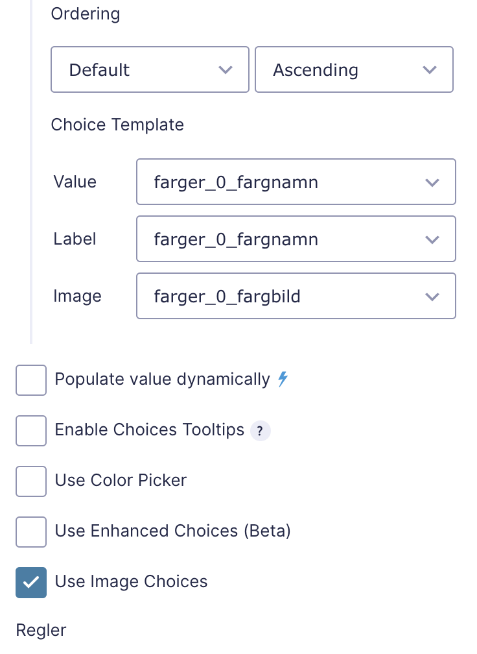
Task: Click the chevron arrow in the Default ordering dropdown
Action: pyautogui.click(x=226, y=70)
